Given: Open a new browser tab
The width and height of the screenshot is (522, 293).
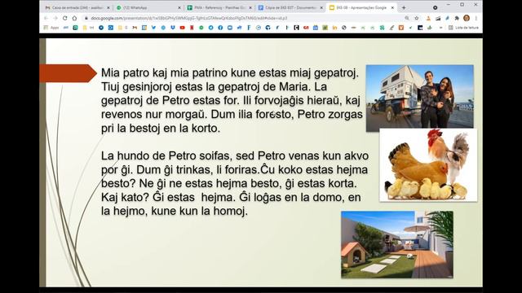Looking at the screenshot, I should [x=404, y=7].
